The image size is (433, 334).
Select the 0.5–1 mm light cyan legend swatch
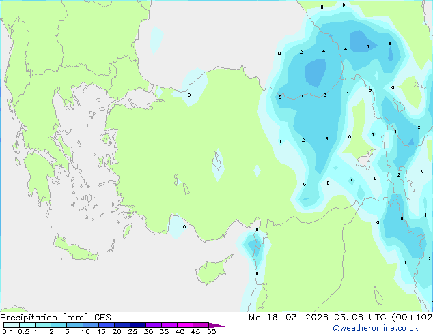[27, 325]
